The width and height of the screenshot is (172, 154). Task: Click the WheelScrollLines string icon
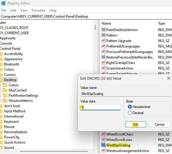[x=103, y=140]
